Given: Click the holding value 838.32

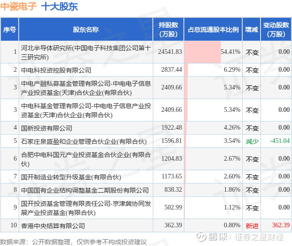Looking at the screenshot, I should [173, 189].
